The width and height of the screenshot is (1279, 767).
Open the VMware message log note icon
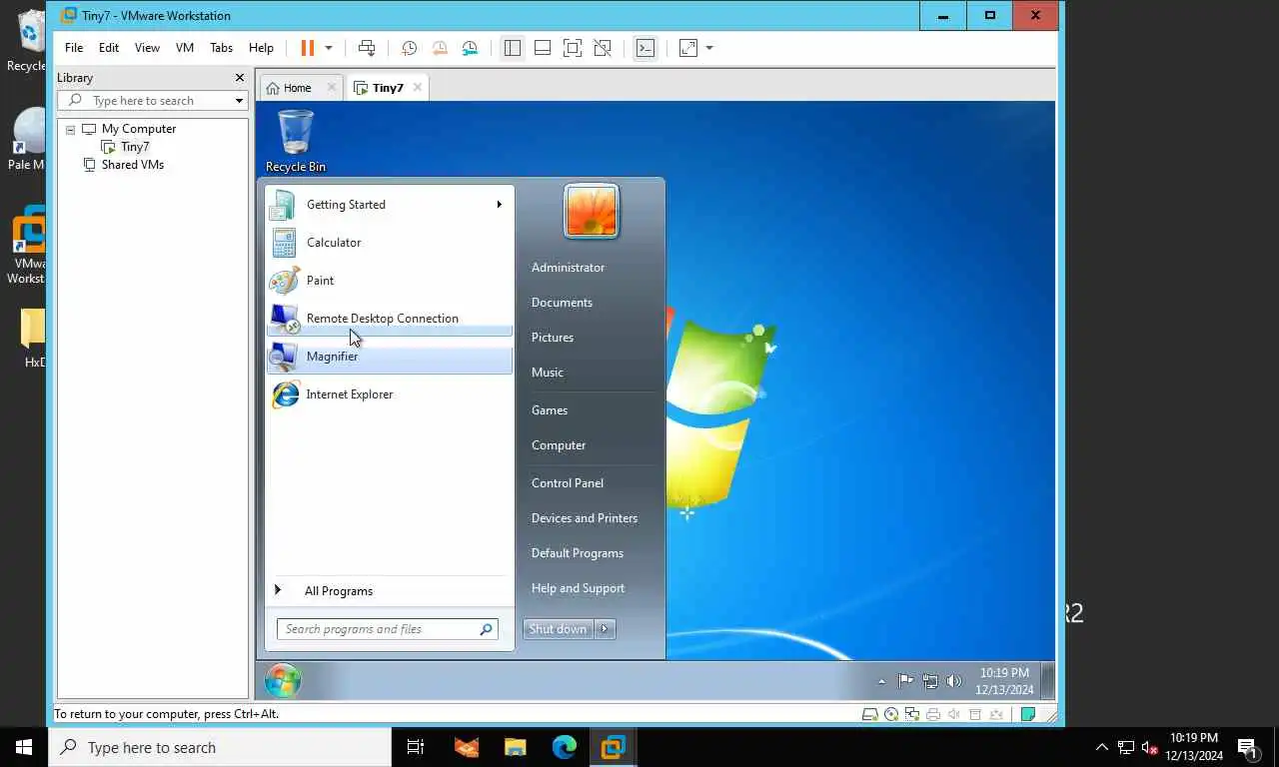point(1027,714)
